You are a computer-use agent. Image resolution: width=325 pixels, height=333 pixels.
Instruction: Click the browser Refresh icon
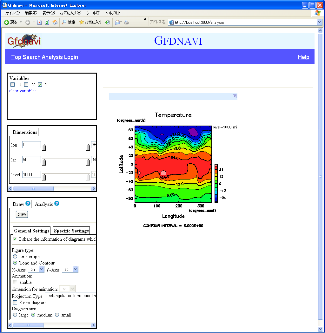pos(47,22)
